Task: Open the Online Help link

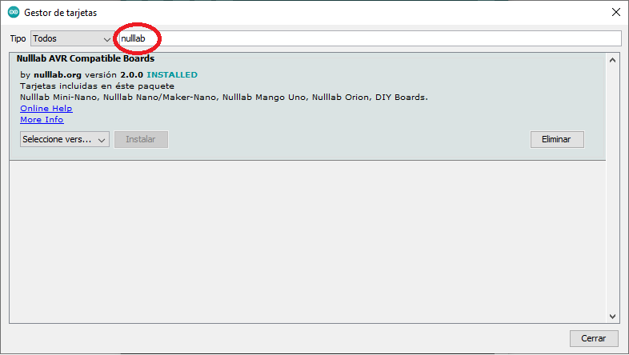Action: coord(46,109)
